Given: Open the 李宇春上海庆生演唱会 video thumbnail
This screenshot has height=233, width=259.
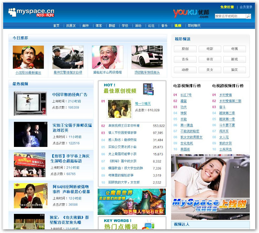Looking at the screenshot, I should 29,165.
